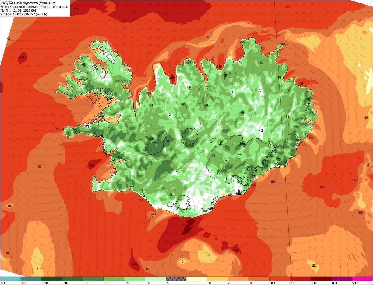Screen dimensions: 373x285
Task: Click the map value "-66" in north-central Iceland
Action: coord(206,105)
